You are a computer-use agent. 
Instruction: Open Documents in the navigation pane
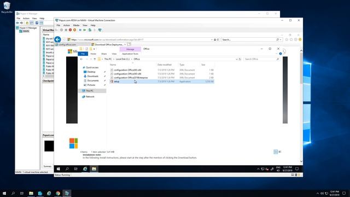[x=93, y=80]
